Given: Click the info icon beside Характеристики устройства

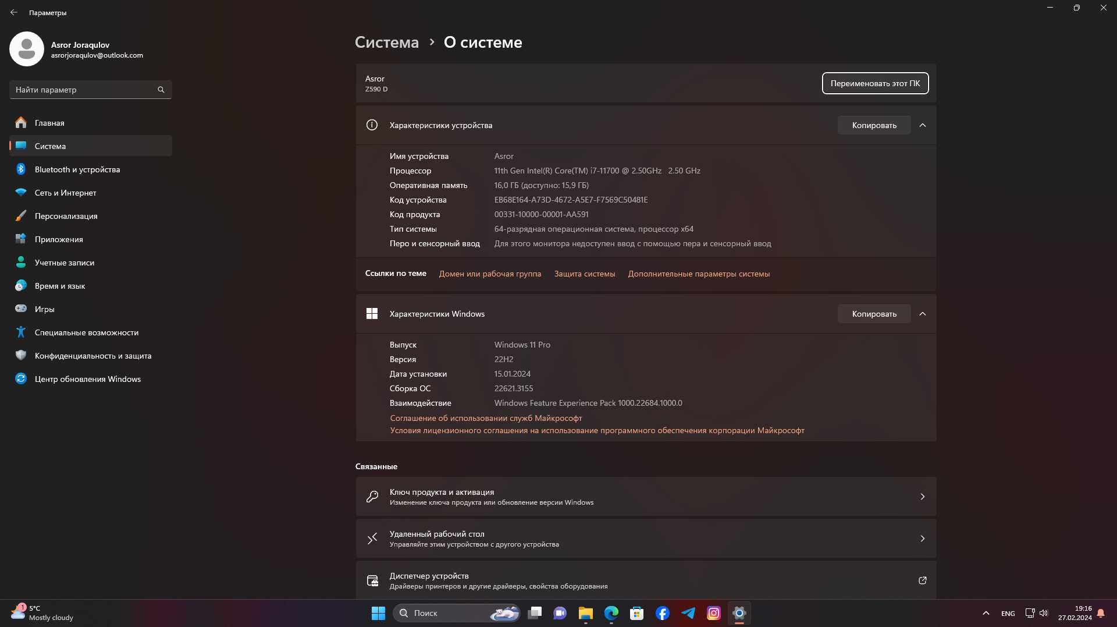Looking at the screenshot, I should point(372,125).
